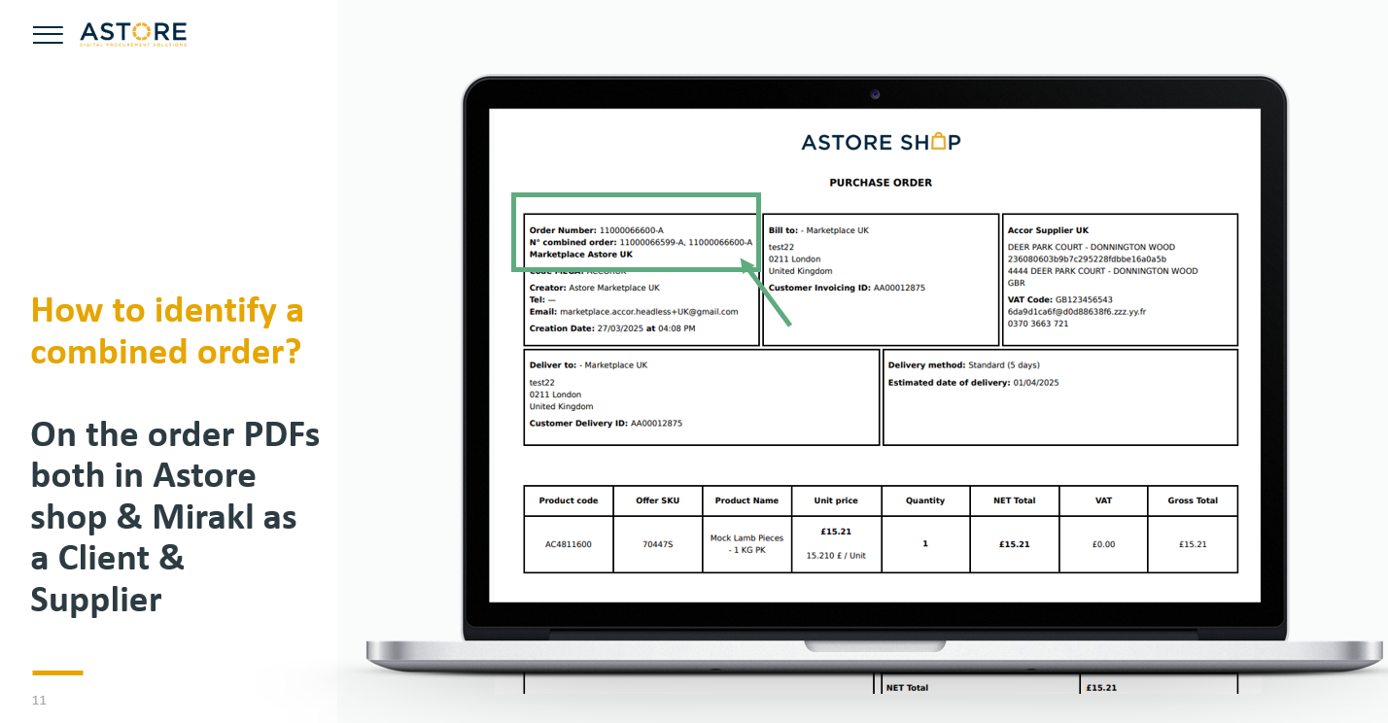Click the On the order PDFs paragraph
The image size is (1388, 723).
175,516
